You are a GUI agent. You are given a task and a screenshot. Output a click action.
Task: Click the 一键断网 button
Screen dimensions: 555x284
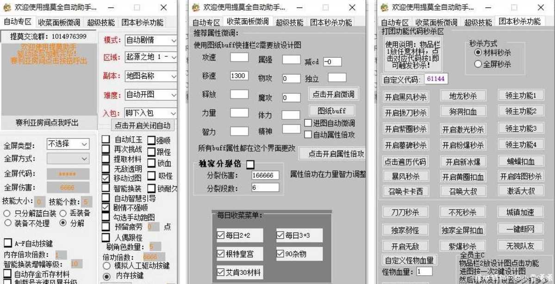click(x=520, y=229)
